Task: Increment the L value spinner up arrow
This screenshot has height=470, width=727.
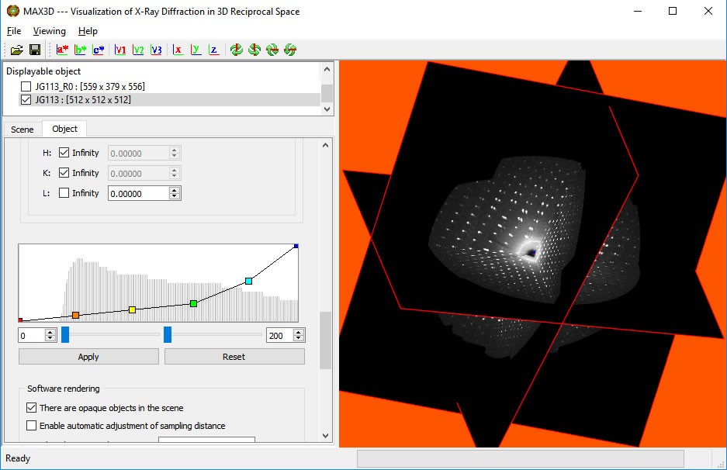Action: point(175,190)
